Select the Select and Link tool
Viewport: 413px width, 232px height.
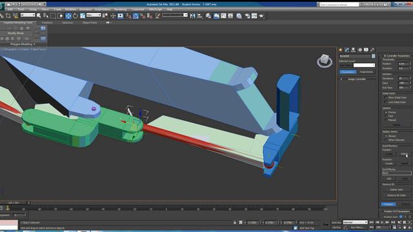click(x=1, y=15)
